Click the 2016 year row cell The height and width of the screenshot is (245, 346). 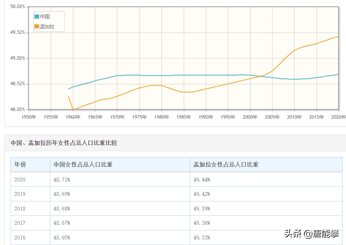30,238
